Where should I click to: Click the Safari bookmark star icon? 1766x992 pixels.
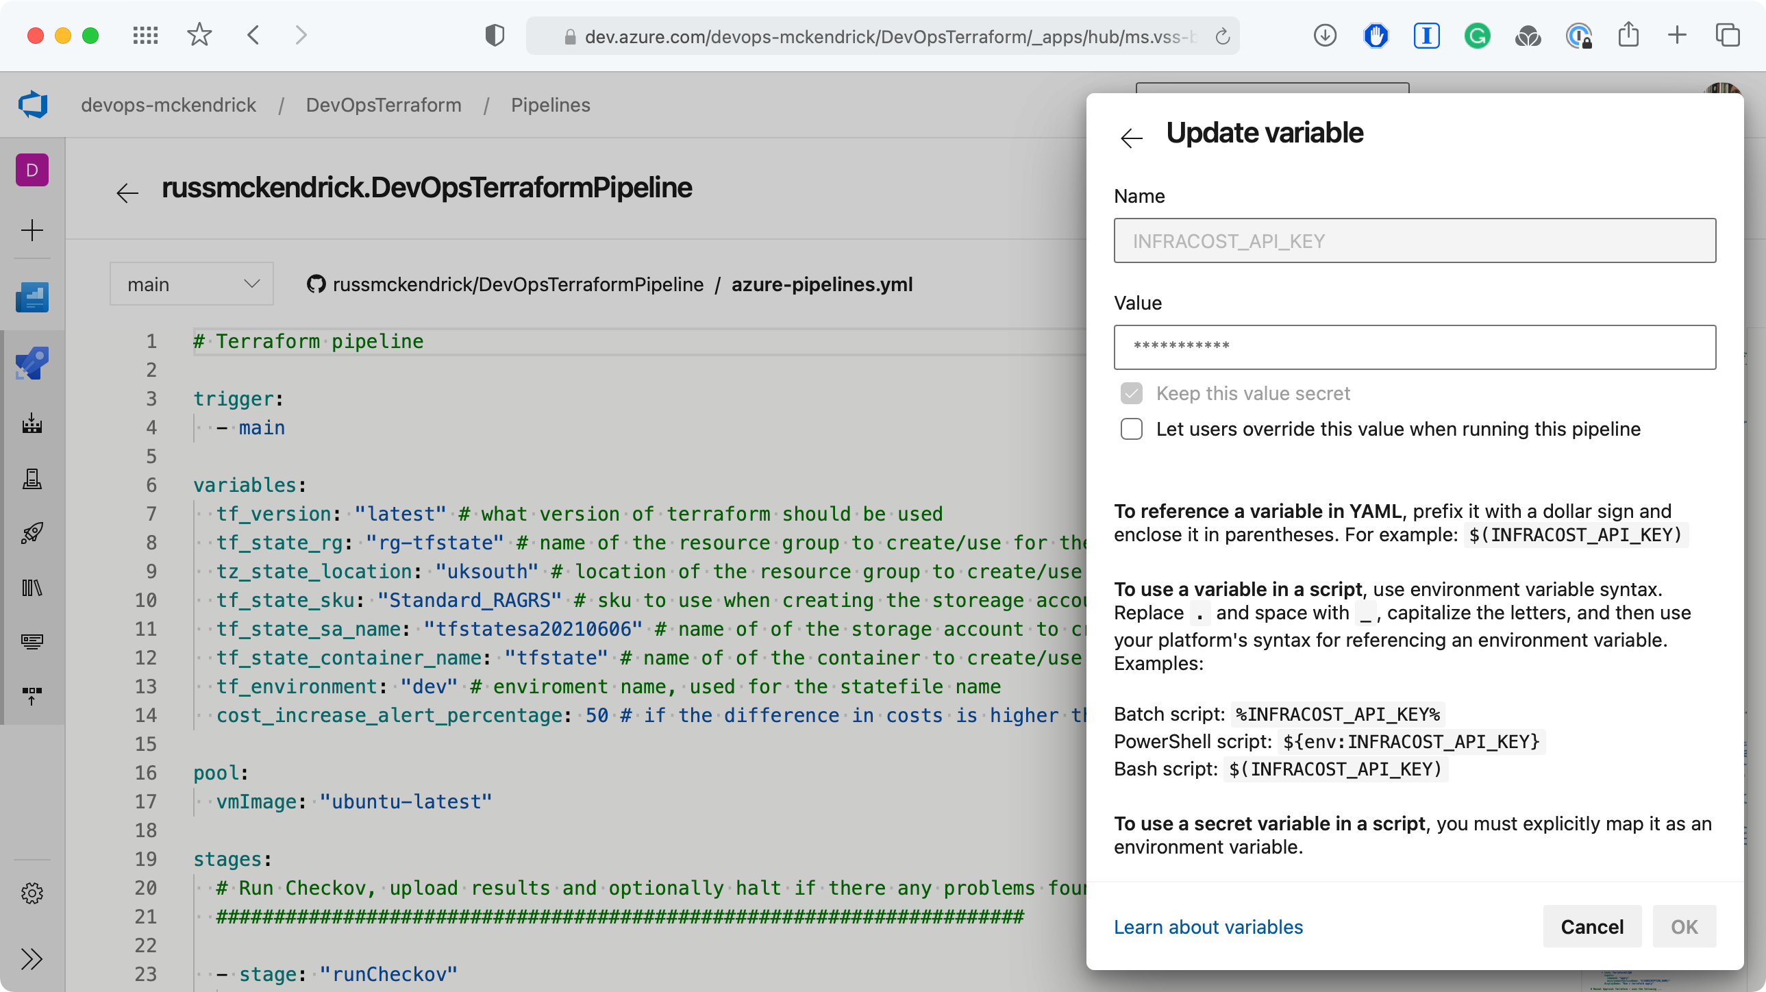tap(199, 35)
